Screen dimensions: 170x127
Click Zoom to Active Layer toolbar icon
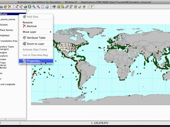coord(25,7)
